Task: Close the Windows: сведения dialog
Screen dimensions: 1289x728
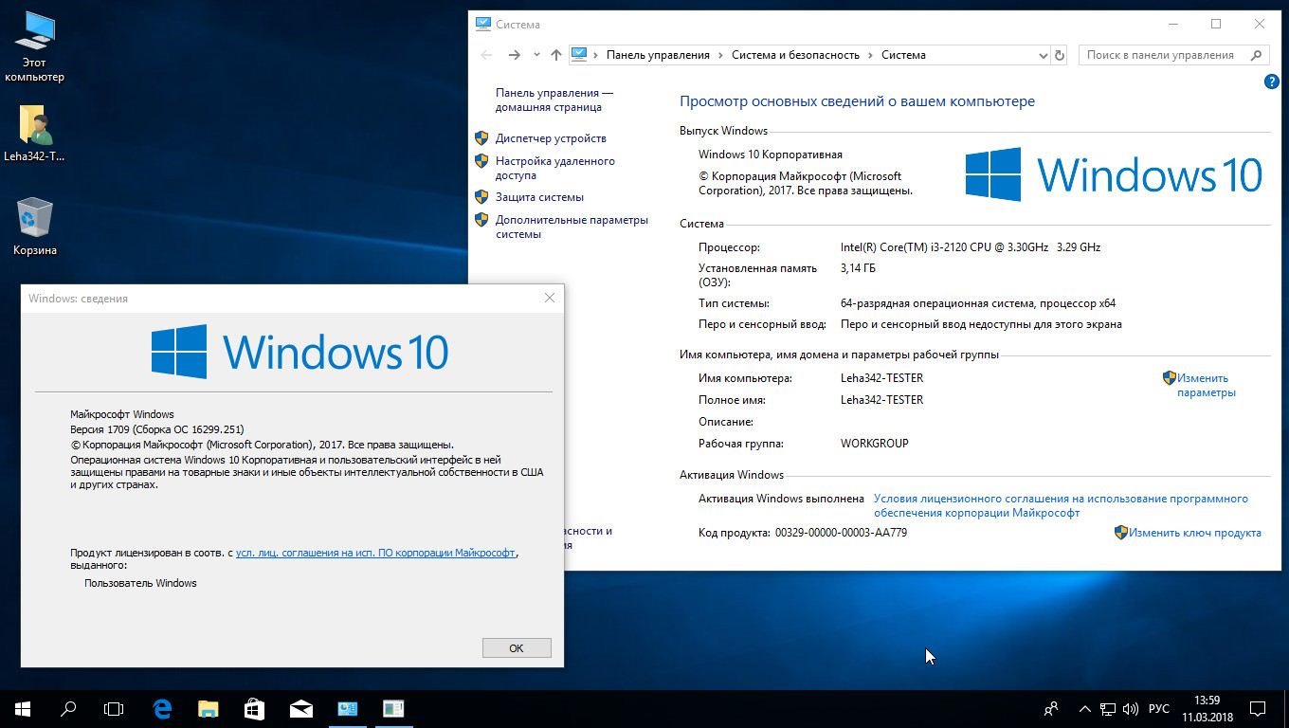Action: coord(550,298)
